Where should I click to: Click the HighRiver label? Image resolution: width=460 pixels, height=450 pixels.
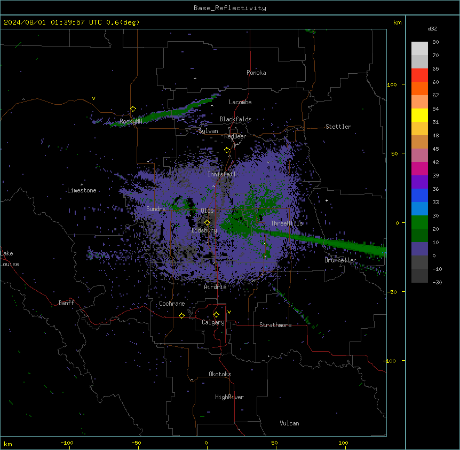pyautogui.click(x=229, y=397)
